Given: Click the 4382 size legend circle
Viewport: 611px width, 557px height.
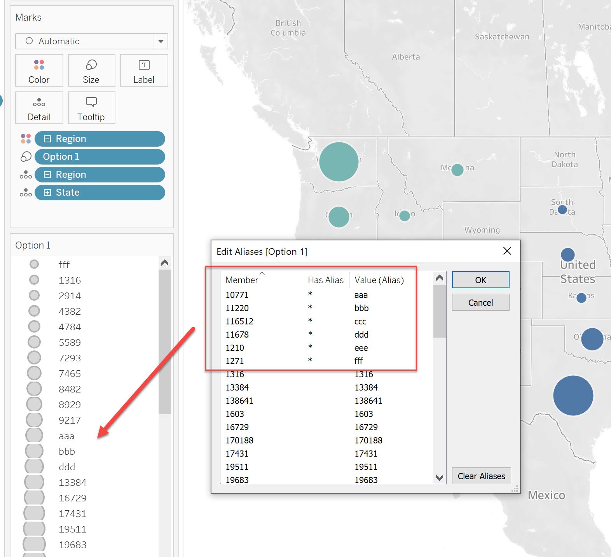Looking at the screenshot, I should pos(34,311).
